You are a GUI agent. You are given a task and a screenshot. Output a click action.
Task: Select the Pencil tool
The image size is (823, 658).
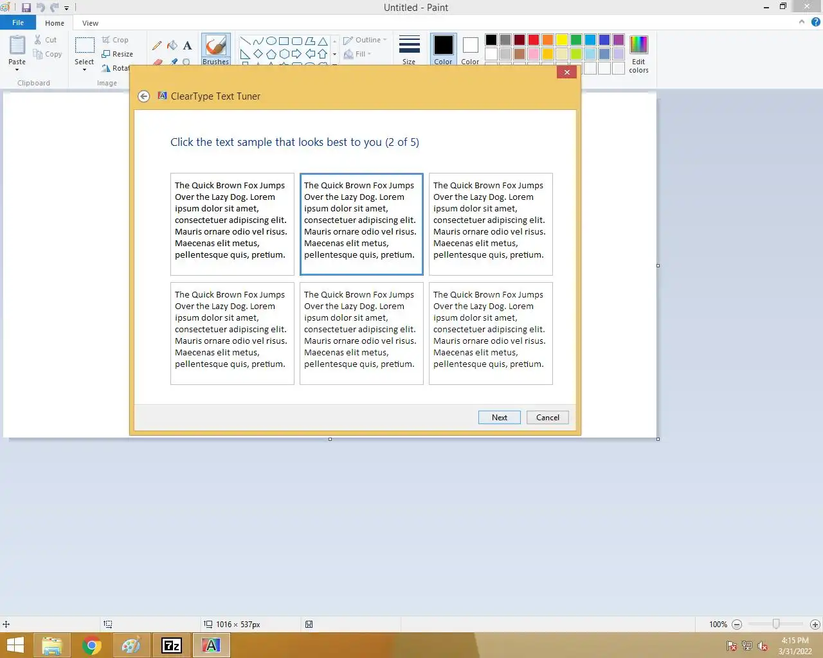coord(157,46)
